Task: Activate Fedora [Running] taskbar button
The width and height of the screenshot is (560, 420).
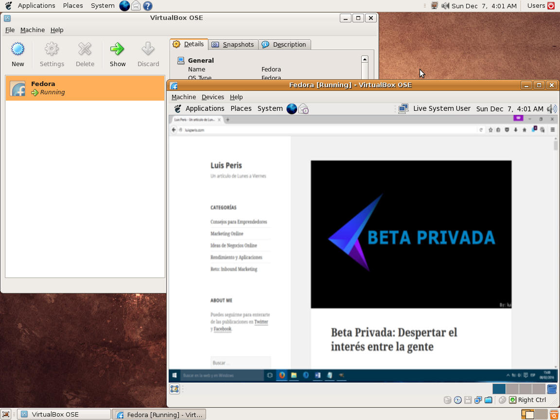Action: pos(159,414)
